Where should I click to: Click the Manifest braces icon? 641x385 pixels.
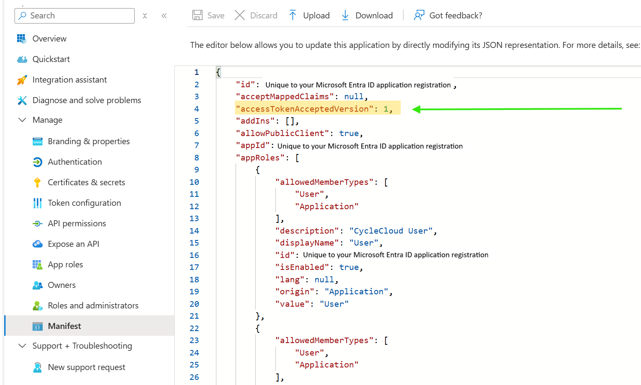tap(38, 326)
